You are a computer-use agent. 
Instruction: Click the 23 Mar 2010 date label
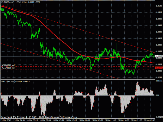(x=6, y=120)
